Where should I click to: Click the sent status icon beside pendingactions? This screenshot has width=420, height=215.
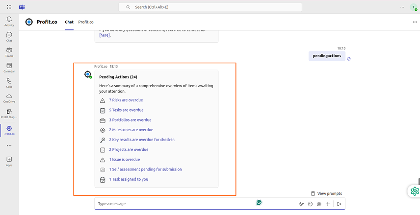349,59
